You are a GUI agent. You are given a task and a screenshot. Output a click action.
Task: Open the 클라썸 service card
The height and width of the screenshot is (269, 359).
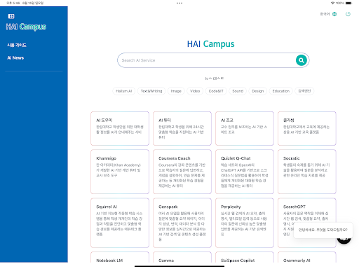coord(307,128)
